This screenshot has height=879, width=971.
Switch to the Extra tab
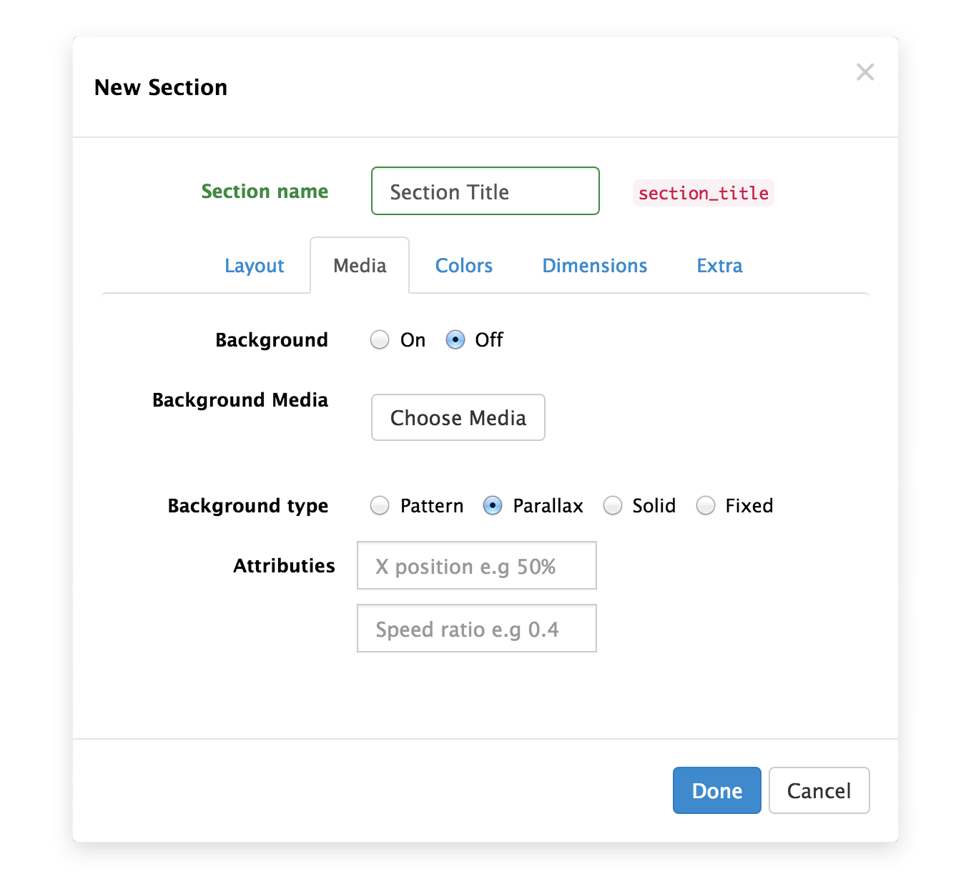[x=719, y=266]
